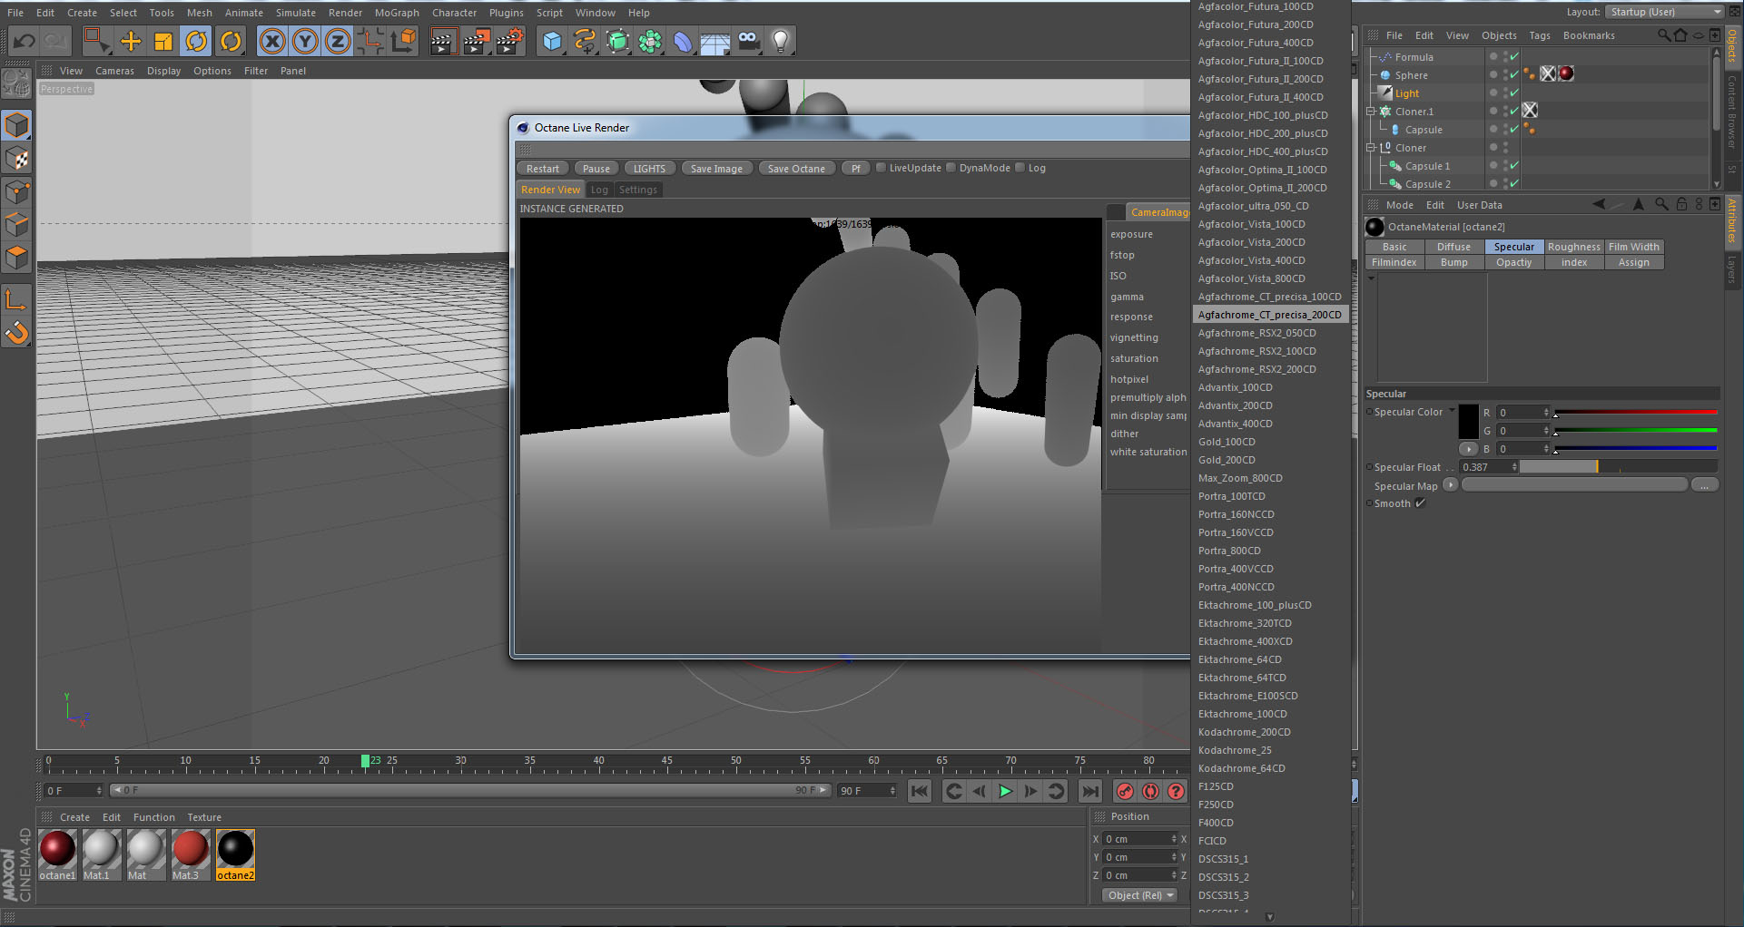This screenshot has width=1744, height=927.
Task: Toggle the Capsule 2 enable checkmark
Action: pyautogui.click(x=1514, y=184)
